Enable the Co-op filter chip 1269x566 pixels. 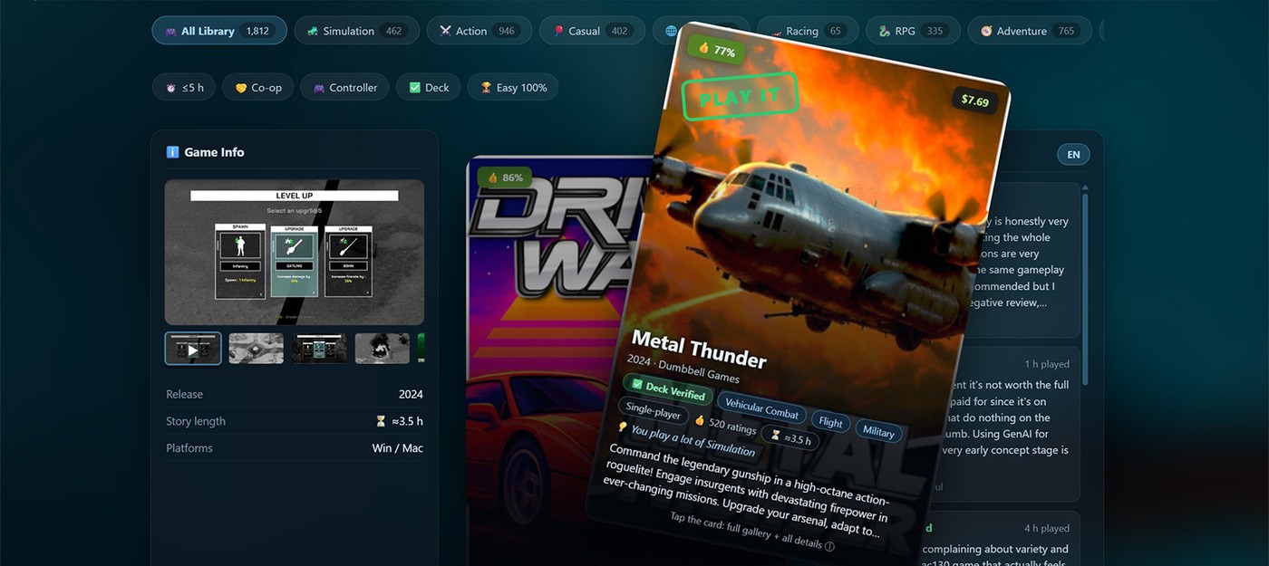tap(258, 88)
